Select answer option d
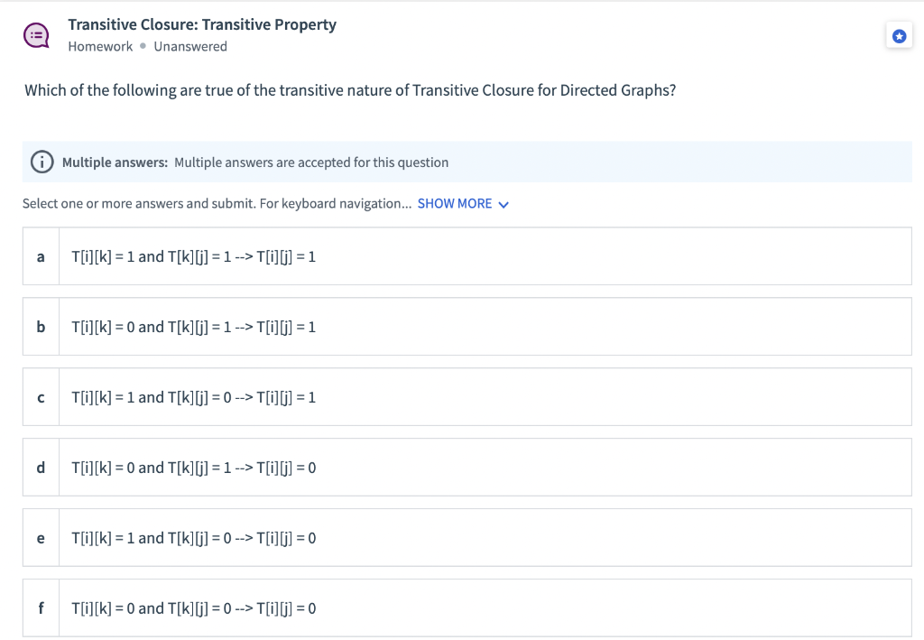 click(467, 468)
